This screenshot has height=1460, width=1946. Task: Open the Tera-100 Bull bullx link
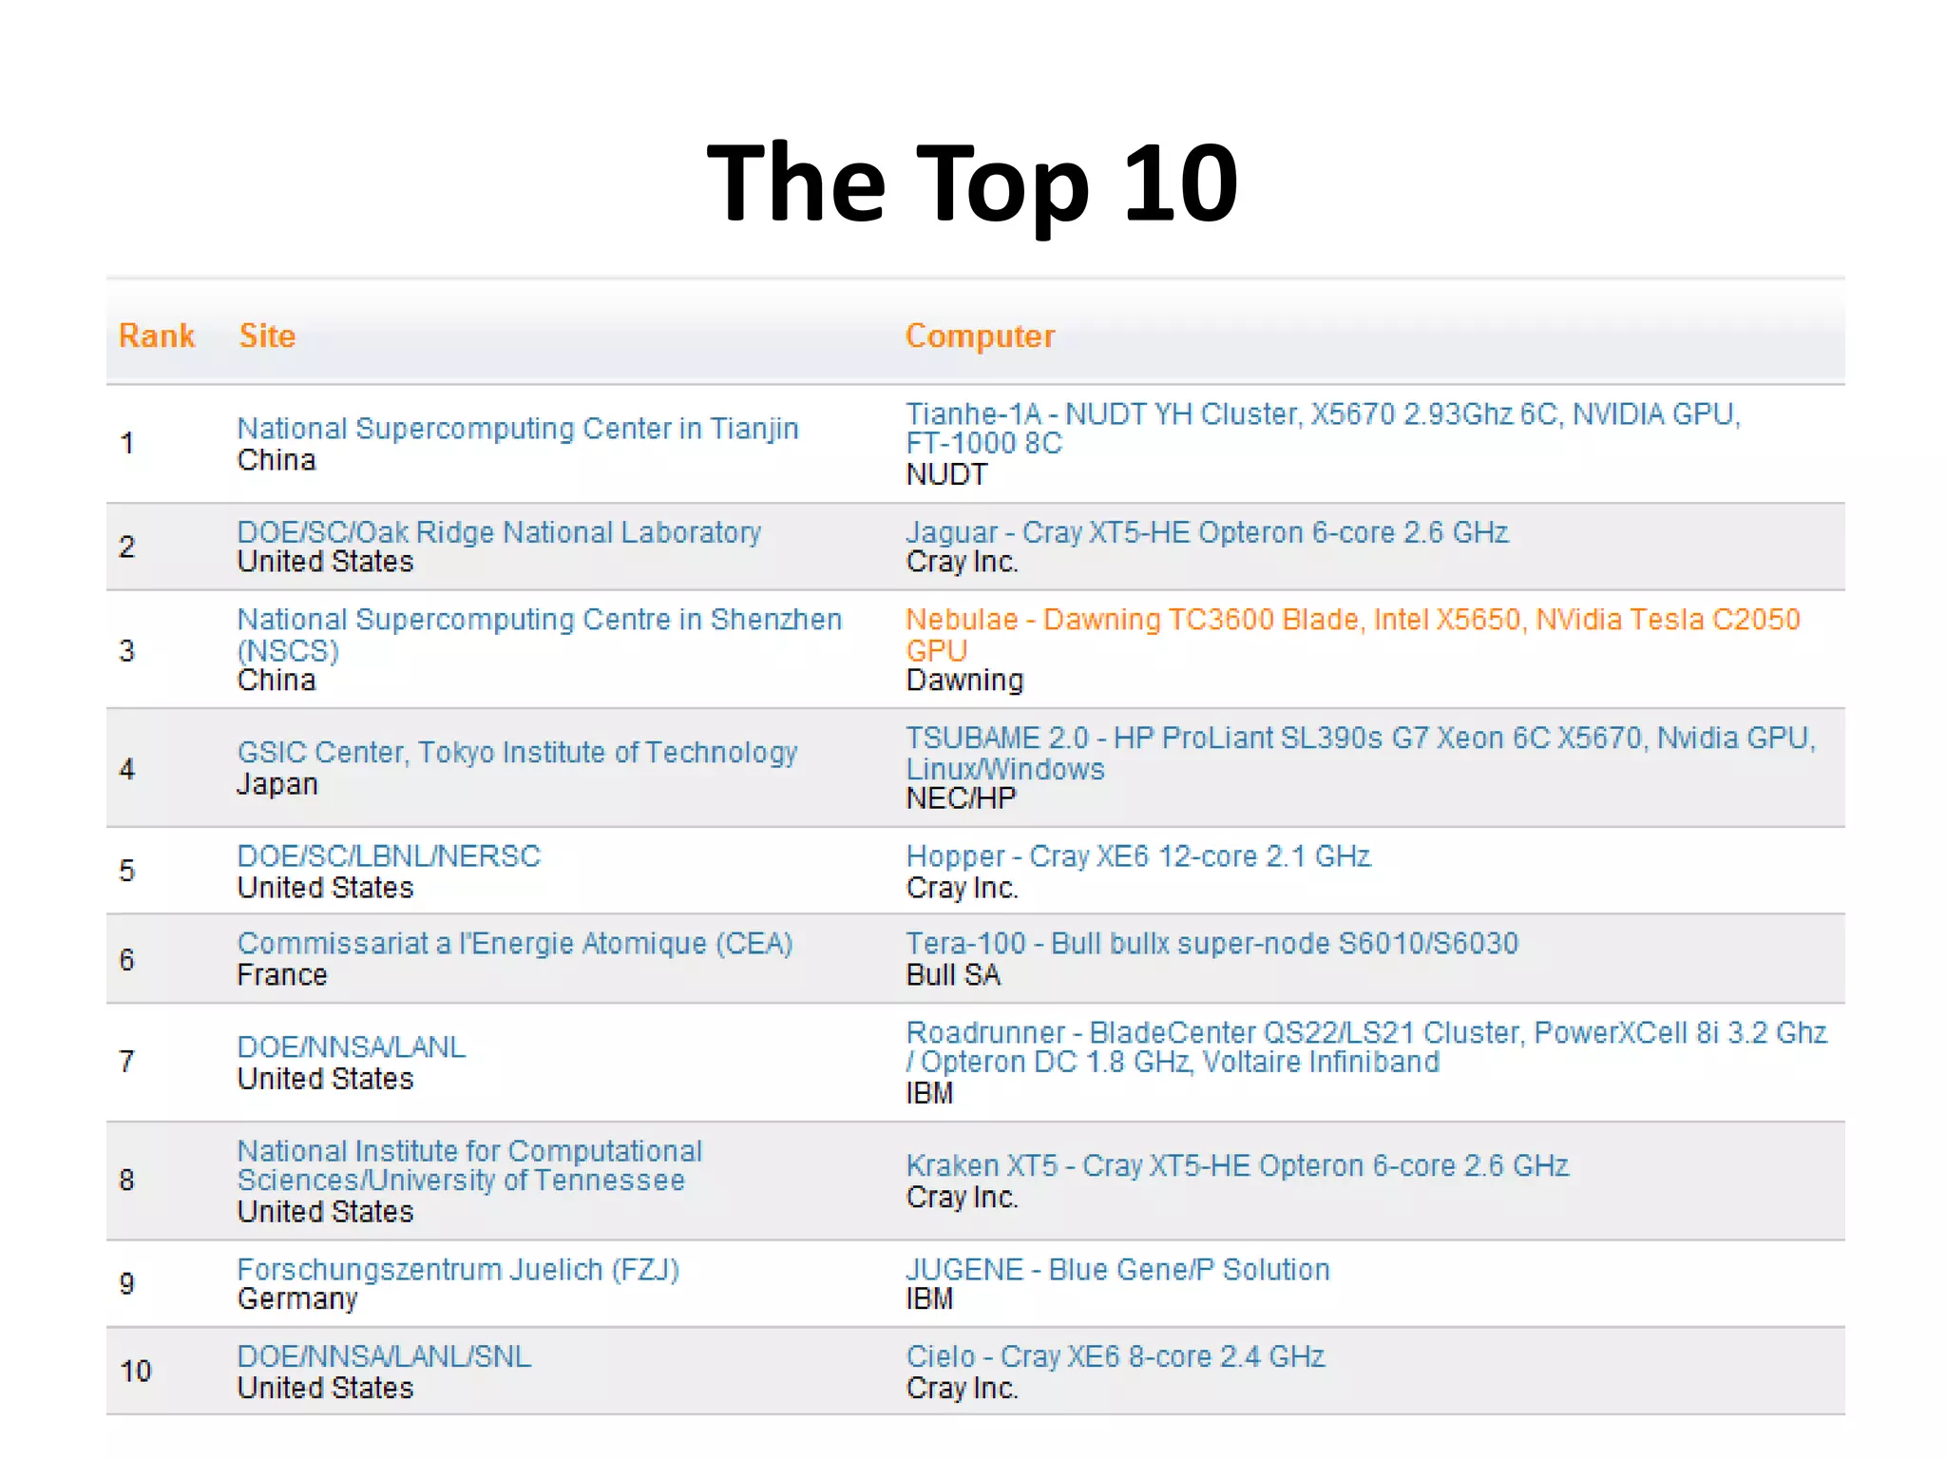(x=1211, y=944)
